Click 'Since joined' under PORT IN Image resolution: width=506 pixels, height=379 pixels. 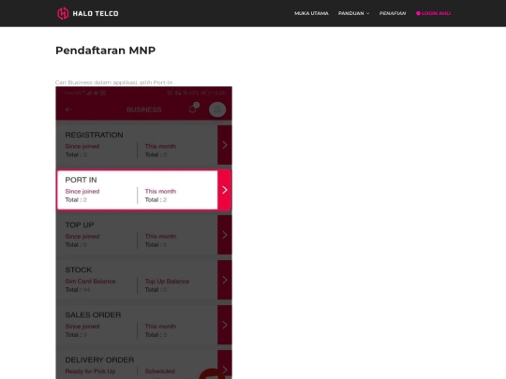coord(82,192)
